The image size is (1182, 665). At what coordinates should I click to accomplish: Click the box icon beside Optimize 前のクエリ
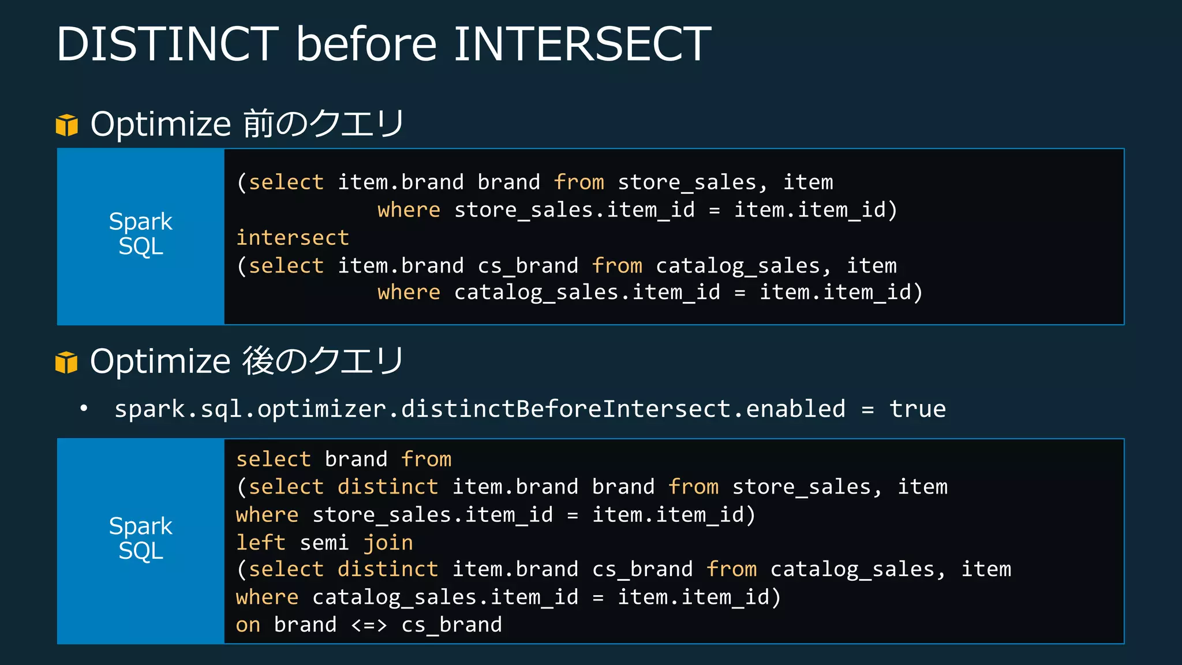click(x=67, y=125)
